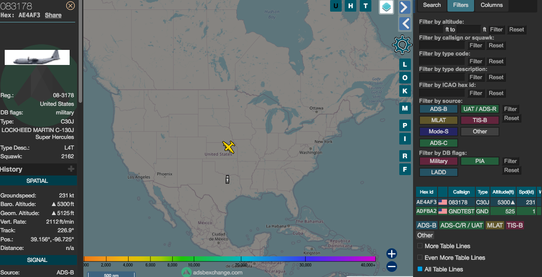The height and width of the screenshot is (277, 542).
Task: Click the ADS-C/R / UAT legend swatch
Action: click(462, 225)
